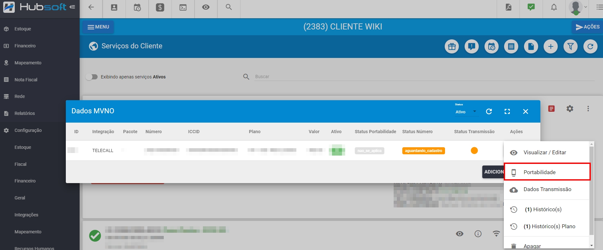Refresh the Serviços do Cliente list
Screen dimensions: 603x250
(590, 46)
